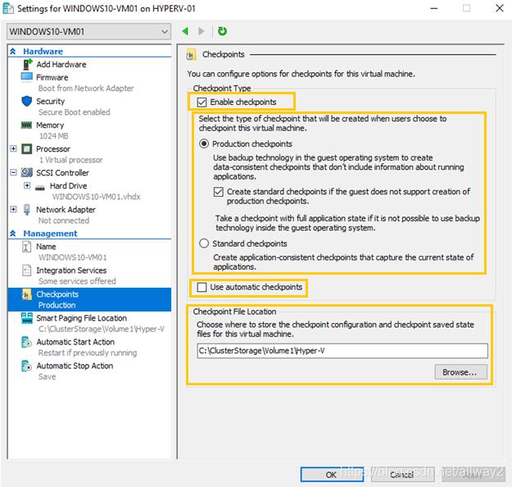Image resolution: width=512 pixels, height=487 pixels.
Task: Expand the Processor tree node
Action: [x=14, y=149]
